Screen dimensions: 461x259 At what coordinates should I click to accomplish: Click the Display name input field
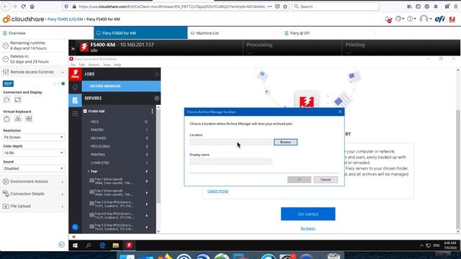coord(230,161)
